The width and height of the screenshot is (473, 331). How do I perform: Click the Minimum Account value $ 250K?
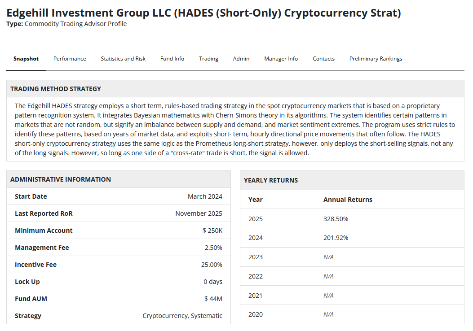pos(212,231)
